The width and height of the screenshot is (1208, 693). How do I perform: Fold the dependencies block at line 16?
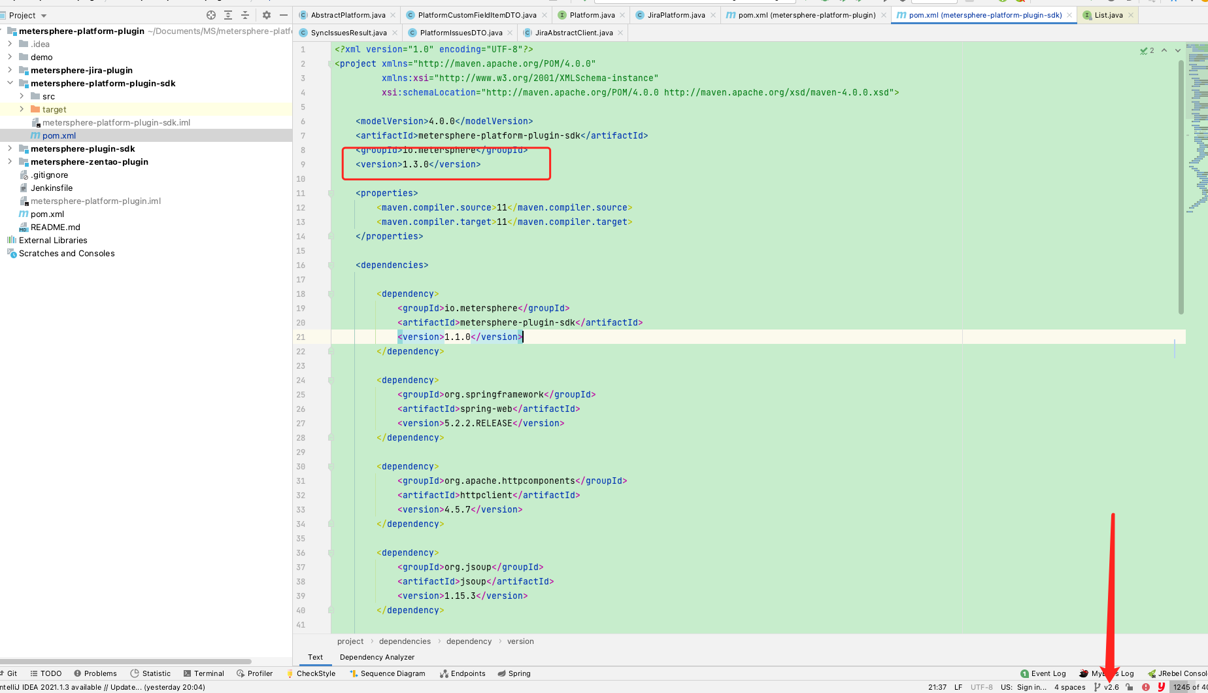pyautogui.click(x=331, y=265)
